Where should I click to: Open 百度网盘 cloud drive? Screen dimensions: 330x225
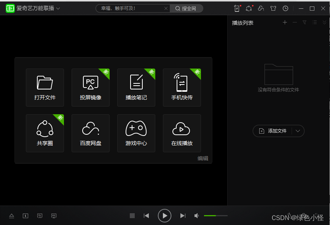point(91,133)
